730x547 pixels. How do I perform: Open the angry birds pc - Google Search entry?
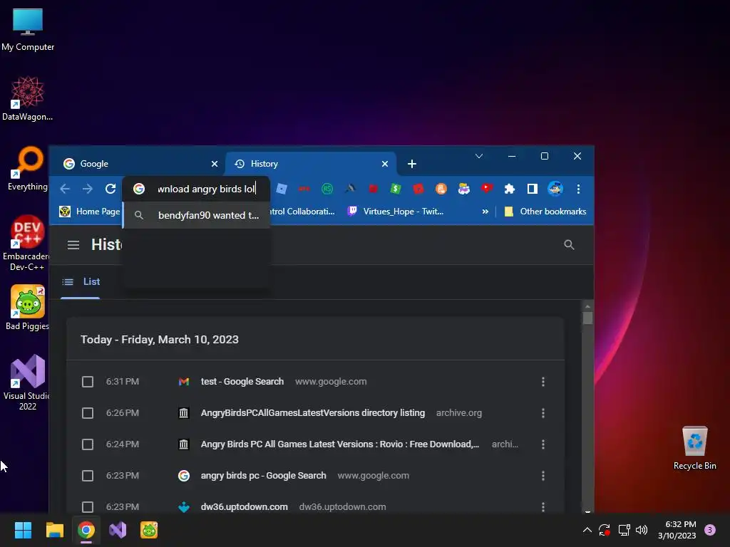pyautogui.click(x=264, y=475)
